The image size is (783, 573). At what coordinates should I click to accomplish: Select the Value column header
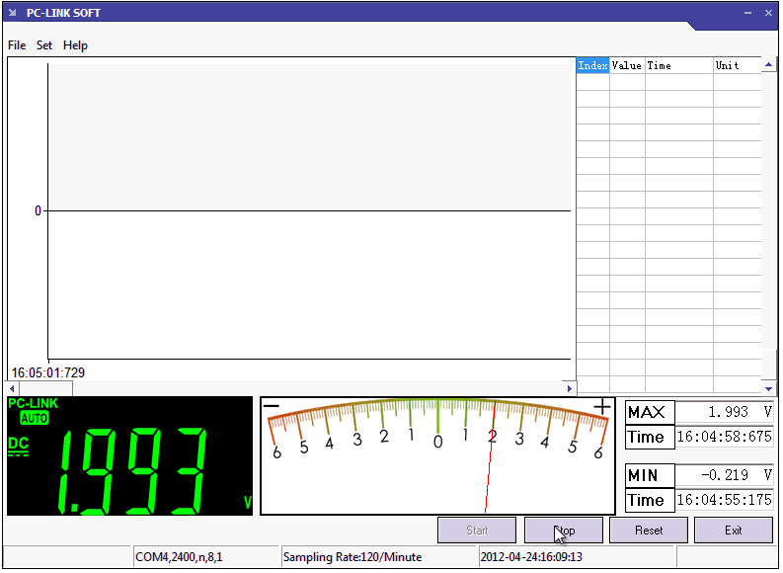click(x=627, y=65)
